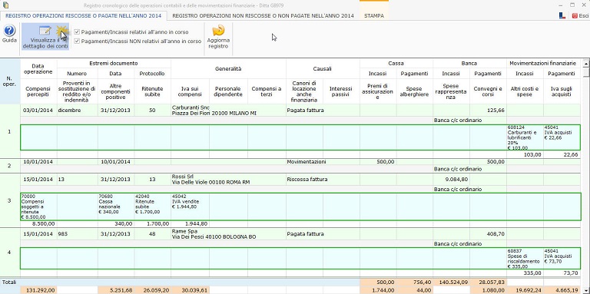Click 42040 Ritenute subite detail cell
Viewport: 590px width, 294px height.
tap(152, 206)
